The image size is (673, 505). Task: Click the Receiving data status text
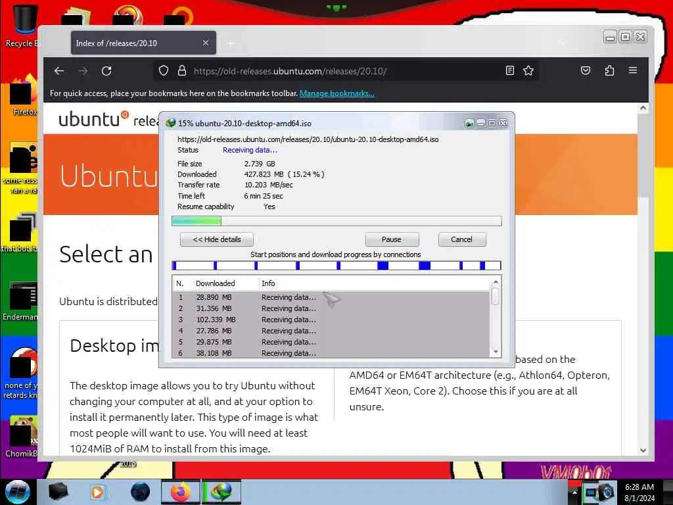pos(250,150)
